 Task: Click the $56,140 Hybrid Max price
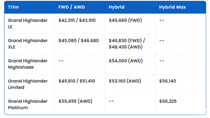pos(168,81)
